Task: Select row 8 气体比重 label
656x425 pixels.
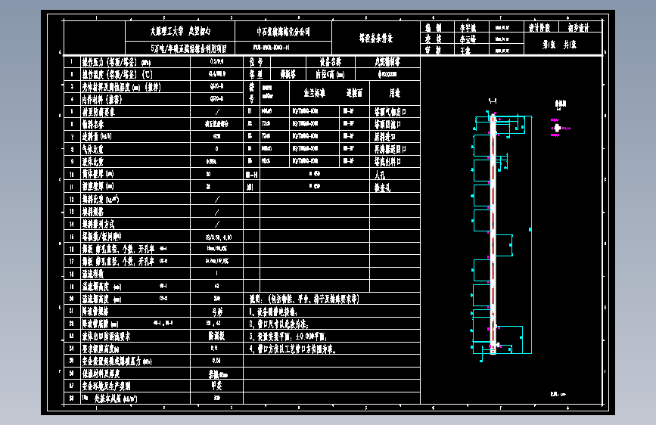Action: (x=92, y=149)
